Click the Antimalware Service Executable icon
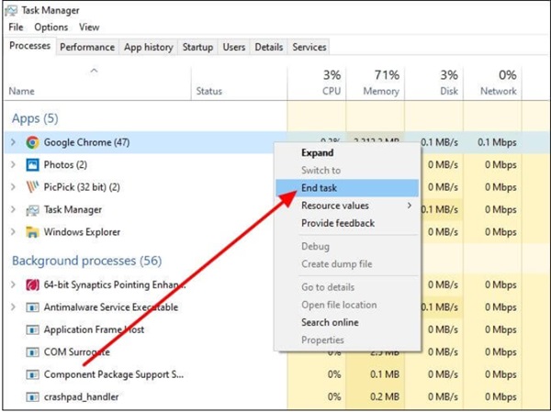The width and height of the screenshot is (551, 412). (32, 307)
